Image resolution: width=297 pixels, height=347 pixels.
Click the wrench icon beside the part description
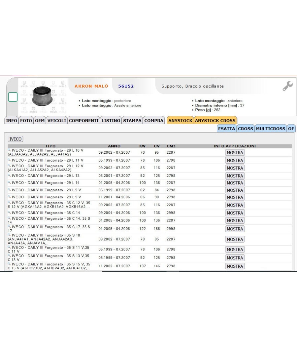coord(287,86)
